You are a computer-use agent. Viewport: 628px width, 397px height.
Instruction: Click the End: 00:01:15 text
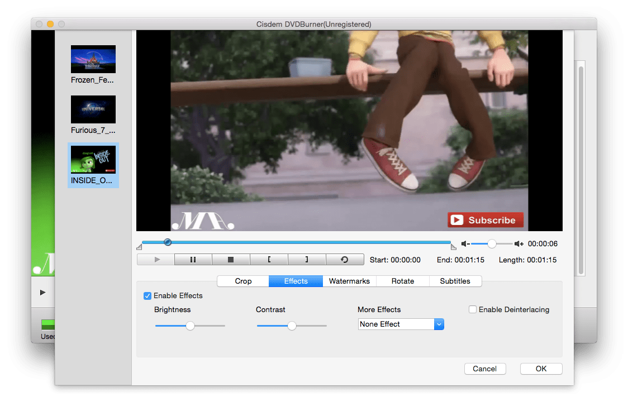pos(460,260)
